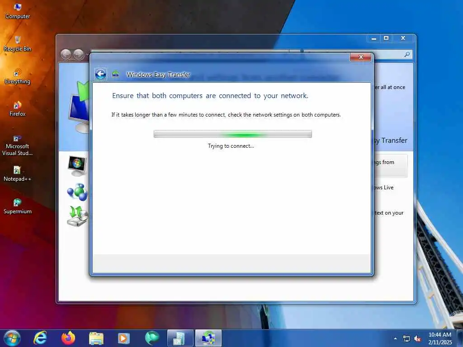Minimize the background Getting Started window
This screenshot has height=347, width=463.
pos(374,38)
